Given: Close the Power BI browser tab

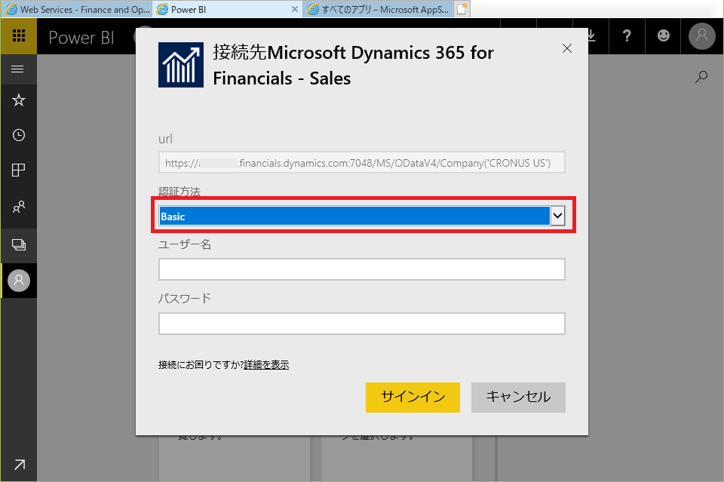Looking at the screenshot, I should coord(295,9).
